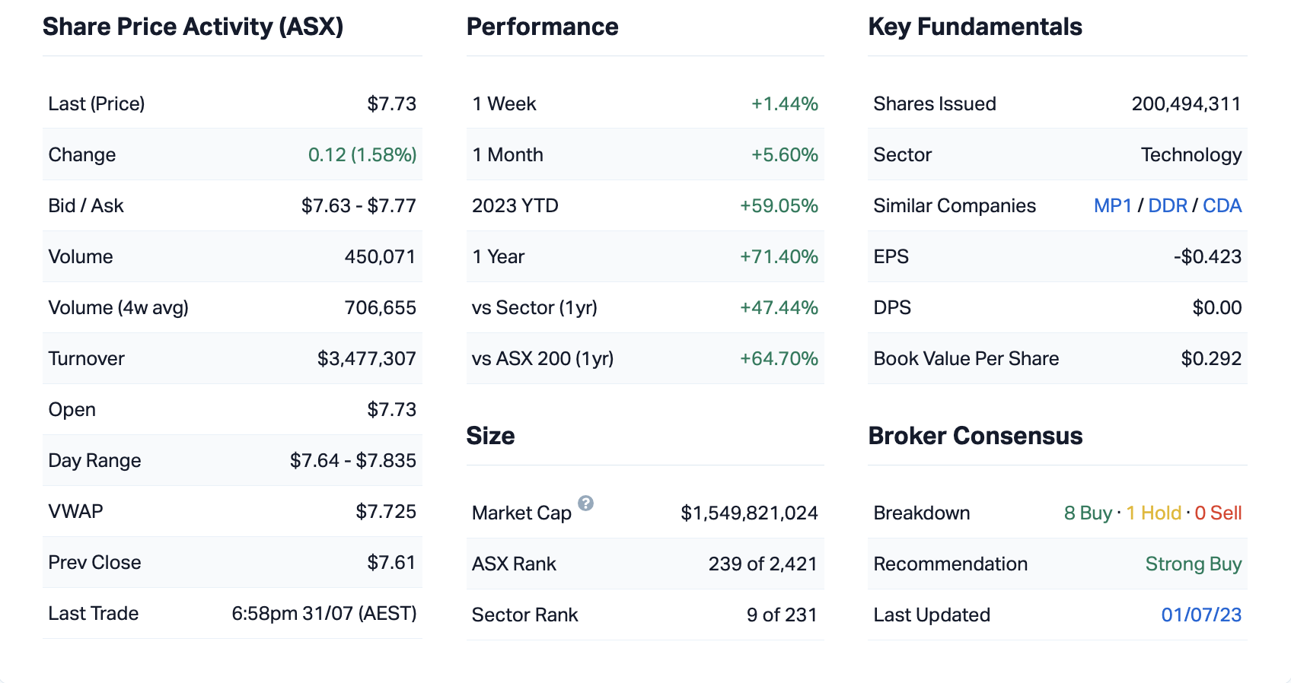Click the Sector value Technology
The image size is (1291, 683).
click(x=1191, y=155)
